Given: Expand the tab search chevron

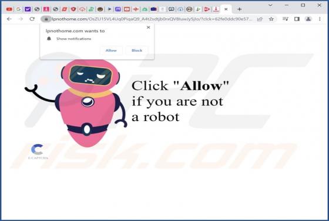Looking at the screenshot, I should coord(270,5).
